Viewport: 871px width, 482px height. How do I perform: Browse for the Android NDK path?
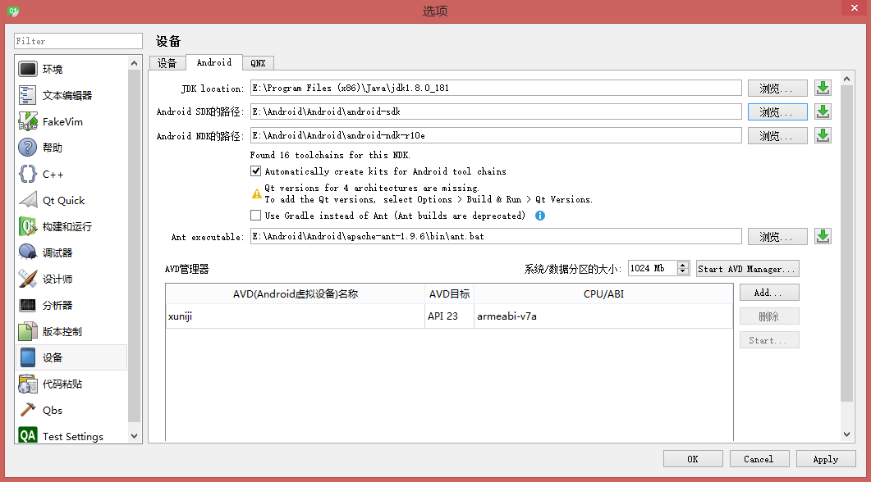[x=777, y=136]
